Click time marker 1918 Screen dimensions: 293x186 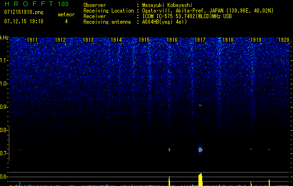(x=228, y=40)
